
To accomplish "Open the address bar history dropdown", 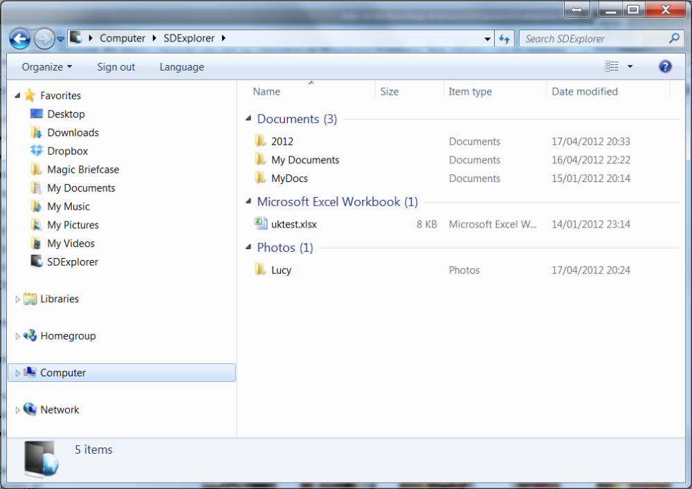I will pos(487,39).
